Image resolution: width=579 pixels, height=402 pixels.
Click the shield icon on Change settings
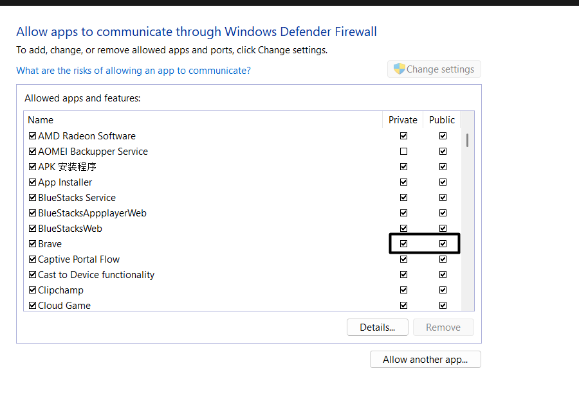point(400,69)
